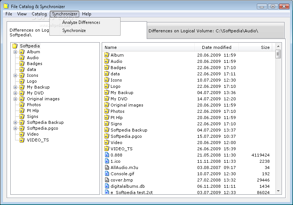Click the file list scroll down arrow
The width and height of the screenshot is (293, 205).
(278, 191)
